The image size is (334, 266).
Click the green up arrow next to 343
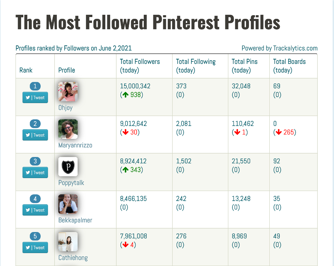coord(126,170)
